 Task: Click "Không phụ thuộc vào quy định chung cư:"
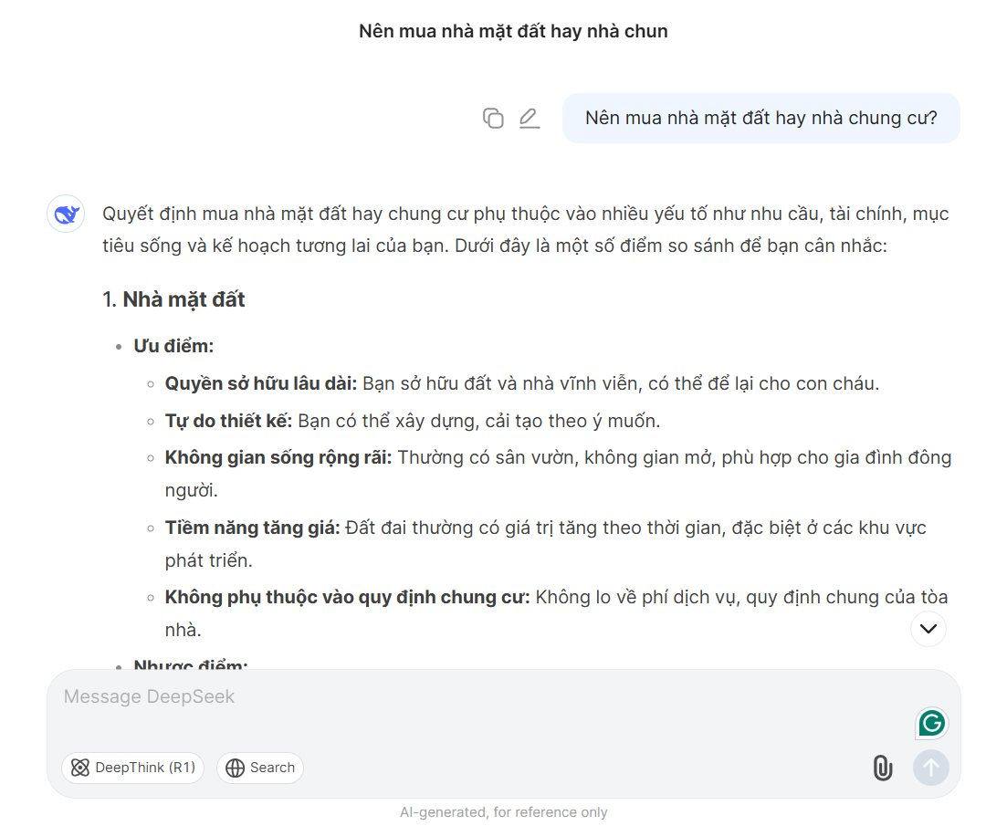[348, 598]
